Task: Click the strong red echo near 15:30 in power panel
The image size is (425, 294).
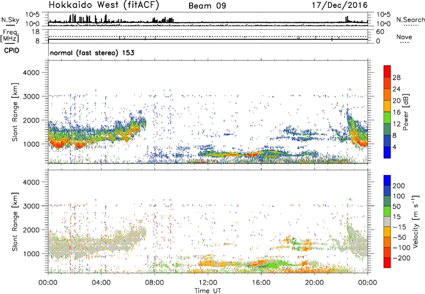Action: [251, 154]
